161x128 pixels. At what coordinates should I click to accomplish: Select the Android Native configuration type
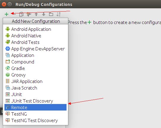pos(35,36)
